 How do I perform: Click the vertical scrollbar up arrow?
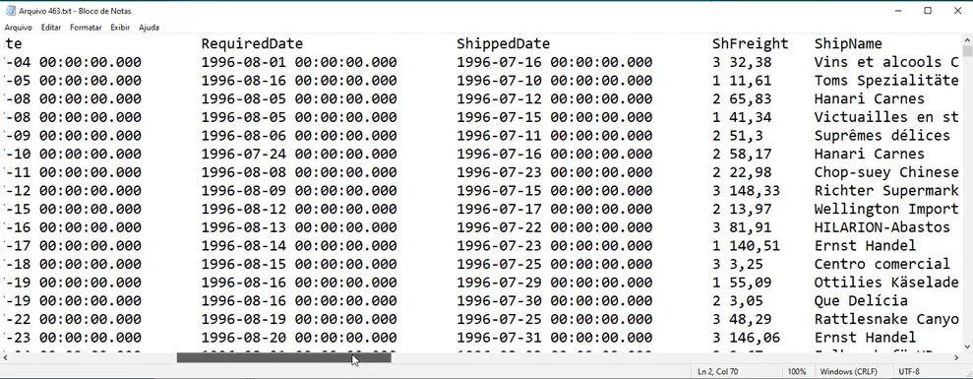(967, 39)
